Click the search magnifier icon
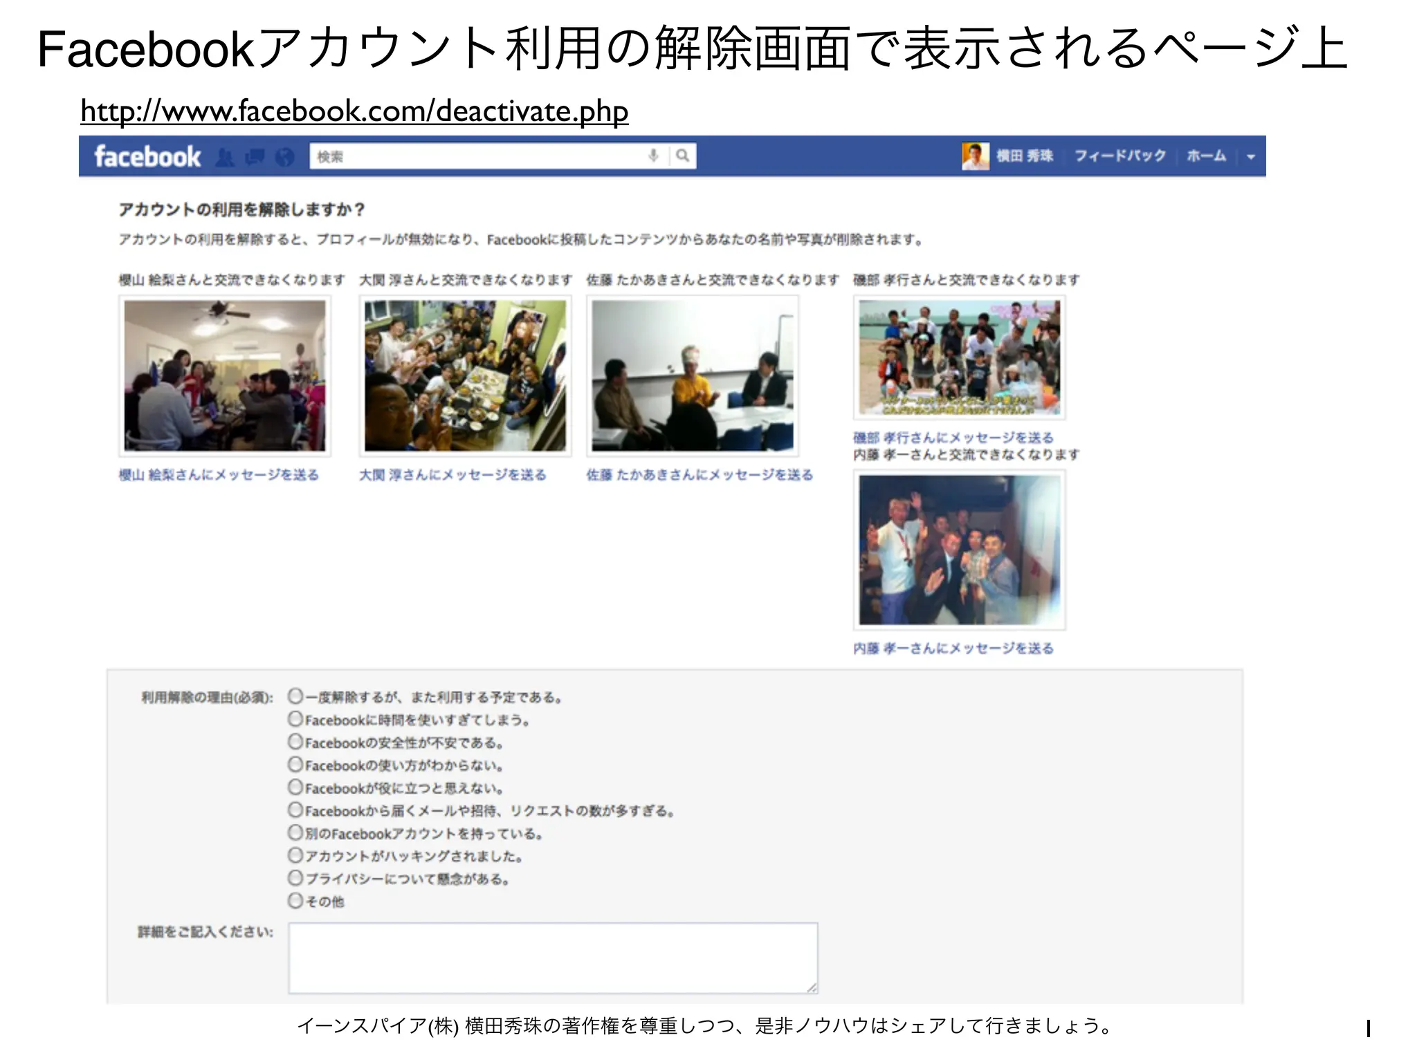The height and width of the screenshot is (1062, 1417). (683, 156)
